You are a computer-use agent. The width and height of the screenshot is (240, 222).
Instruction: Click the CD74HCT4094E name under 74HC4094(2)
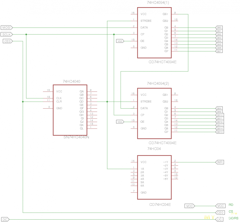(162, 143)
